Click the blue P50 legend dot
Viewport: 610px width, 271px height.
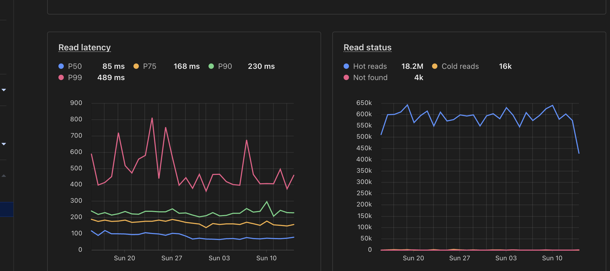(x=61, y=66)
